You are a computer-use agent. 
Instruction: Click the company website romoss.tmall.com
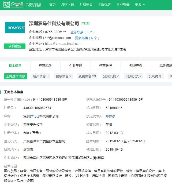pyautogui.click(x=63, y=44)
